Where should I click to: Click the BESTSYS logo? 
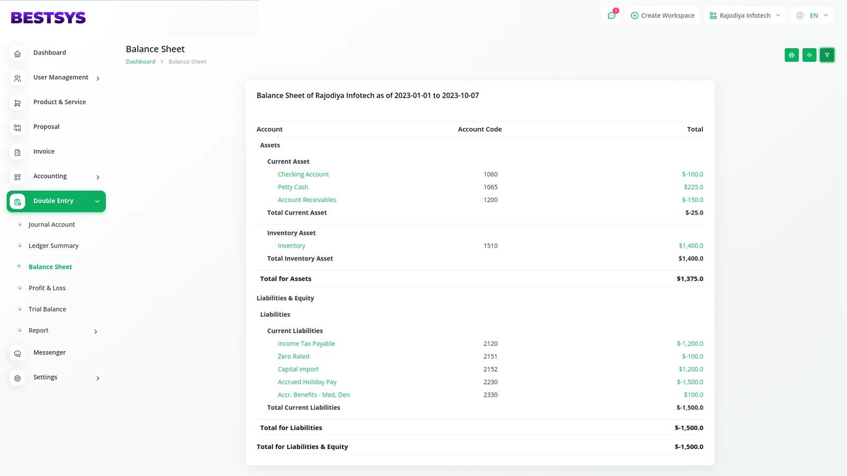[48, 18]
